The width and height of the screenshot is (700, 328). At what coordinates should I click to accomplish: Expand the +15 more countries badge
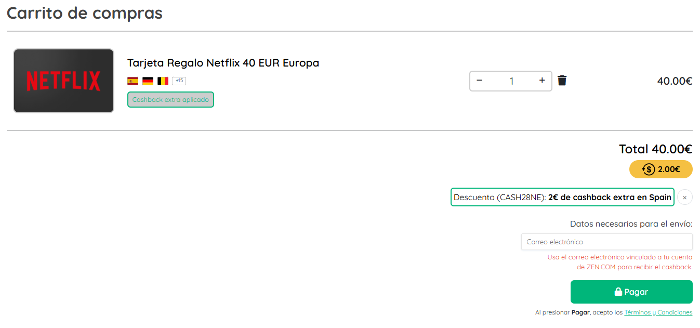(x=179, y=81)
